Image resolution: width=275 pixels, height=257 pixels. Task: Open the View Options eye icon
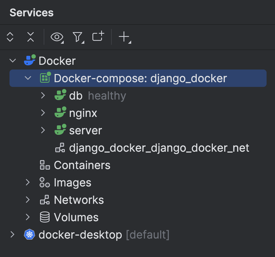(57, 37)
